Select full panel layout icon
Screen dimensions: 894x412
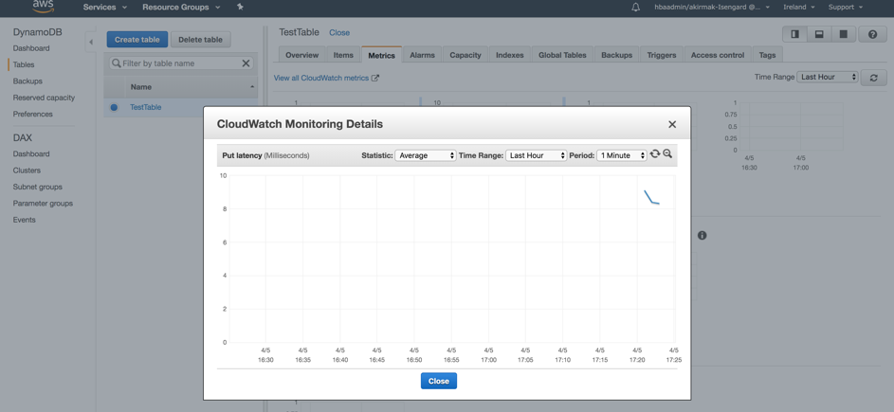click(843, 35)
